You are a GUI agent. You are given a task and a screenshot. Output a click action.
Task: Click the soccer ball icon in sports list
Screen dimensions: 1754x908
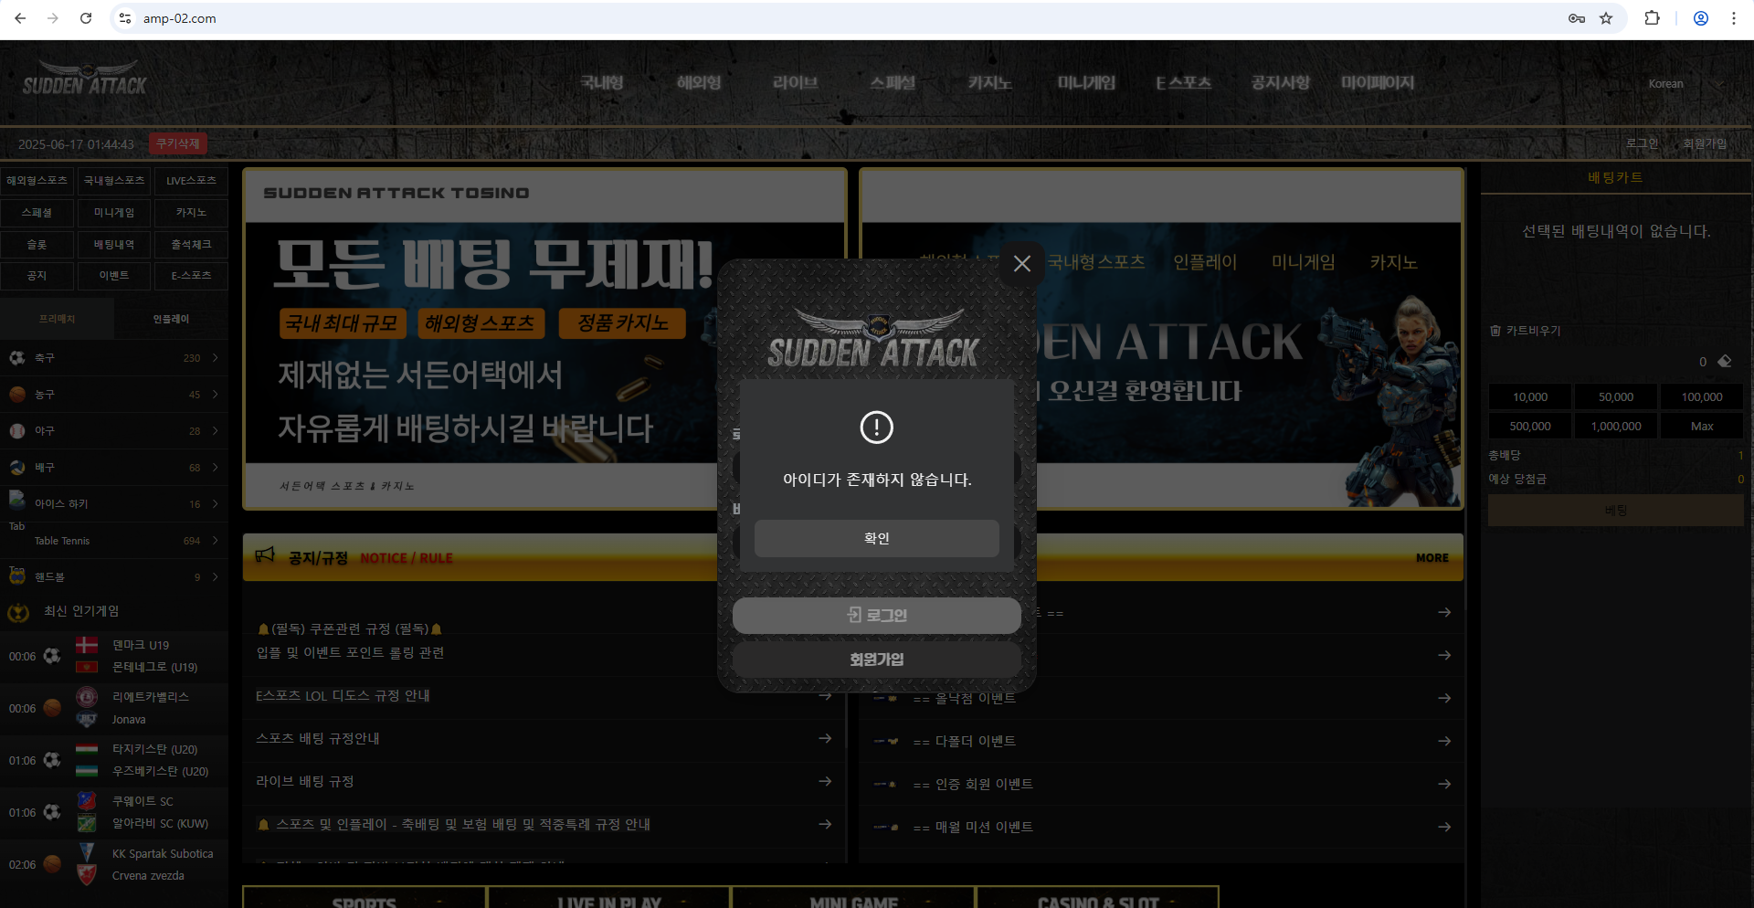tap(17, 358)
